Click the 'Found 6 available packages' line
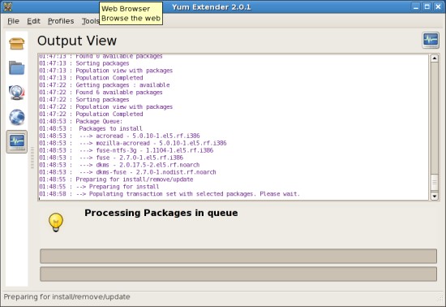 [x=101, y=93]
